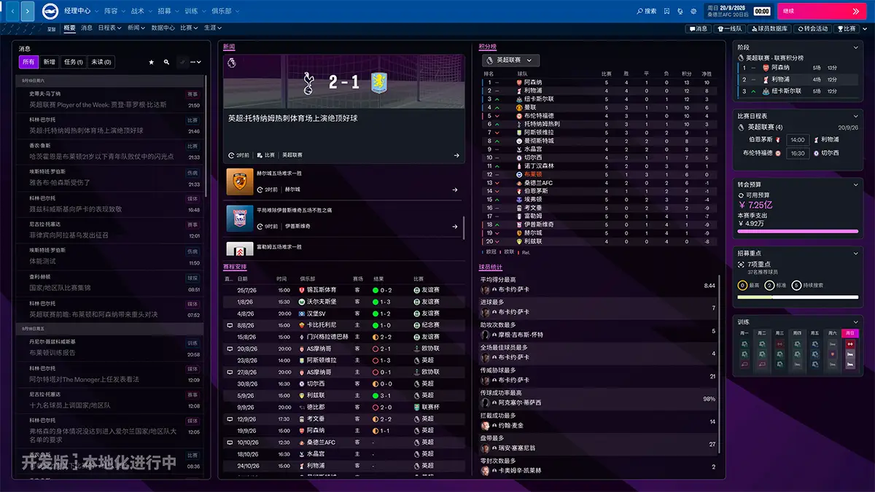Click the 招募重点 progress bar
875x492 pixels.
(797, 297)
